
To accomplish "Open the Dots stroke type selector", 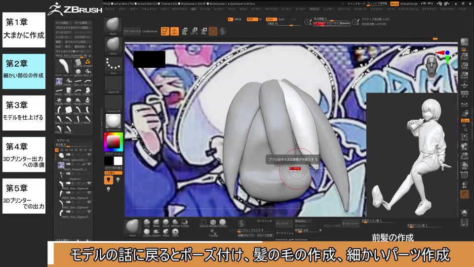I will [113, 66].
